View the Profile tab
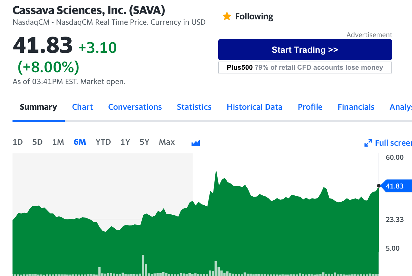Screen dimensions: 412x276 click(310, 107)
